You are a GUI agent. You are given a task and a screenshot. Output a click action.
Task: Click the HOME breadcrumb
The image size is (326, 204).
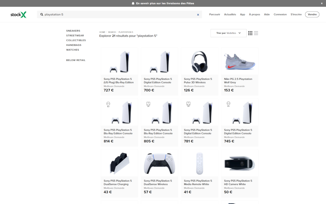102,32
